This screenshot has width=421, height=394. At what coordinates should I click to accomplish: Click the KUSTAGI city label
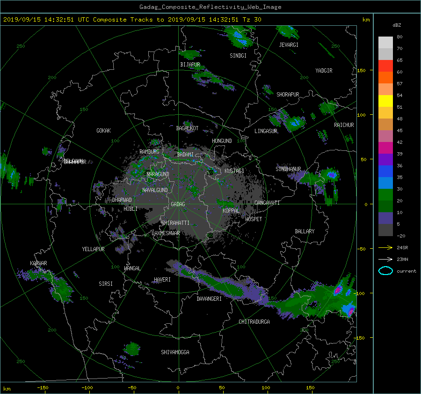tap(234, 171)
